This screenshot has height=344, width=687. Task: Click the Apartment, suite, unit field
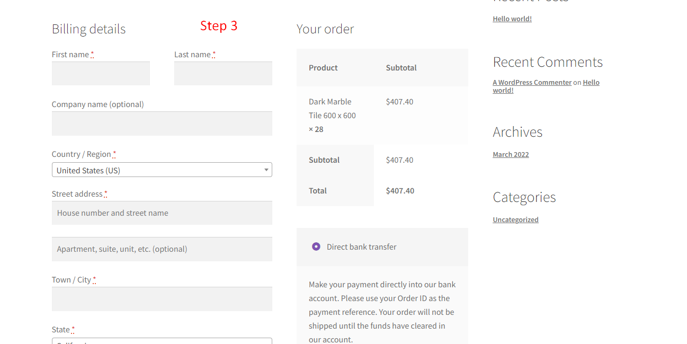[x=162, y=249]
